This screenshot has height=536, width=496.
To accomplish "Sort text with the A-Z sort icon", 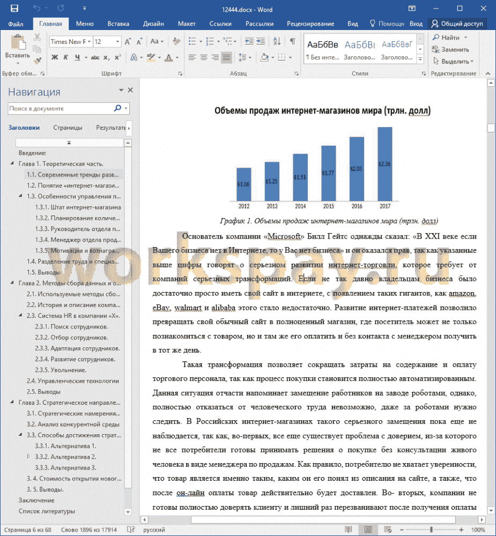I will 277,41.
